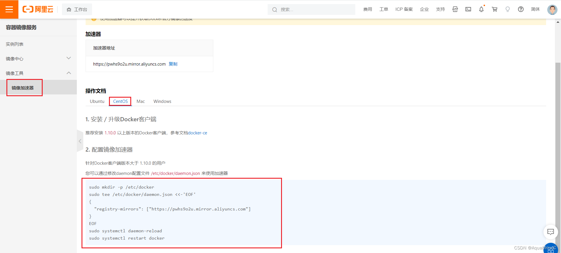
Task: Copy the accelerator address via 复制
Action: click(173, 64)
